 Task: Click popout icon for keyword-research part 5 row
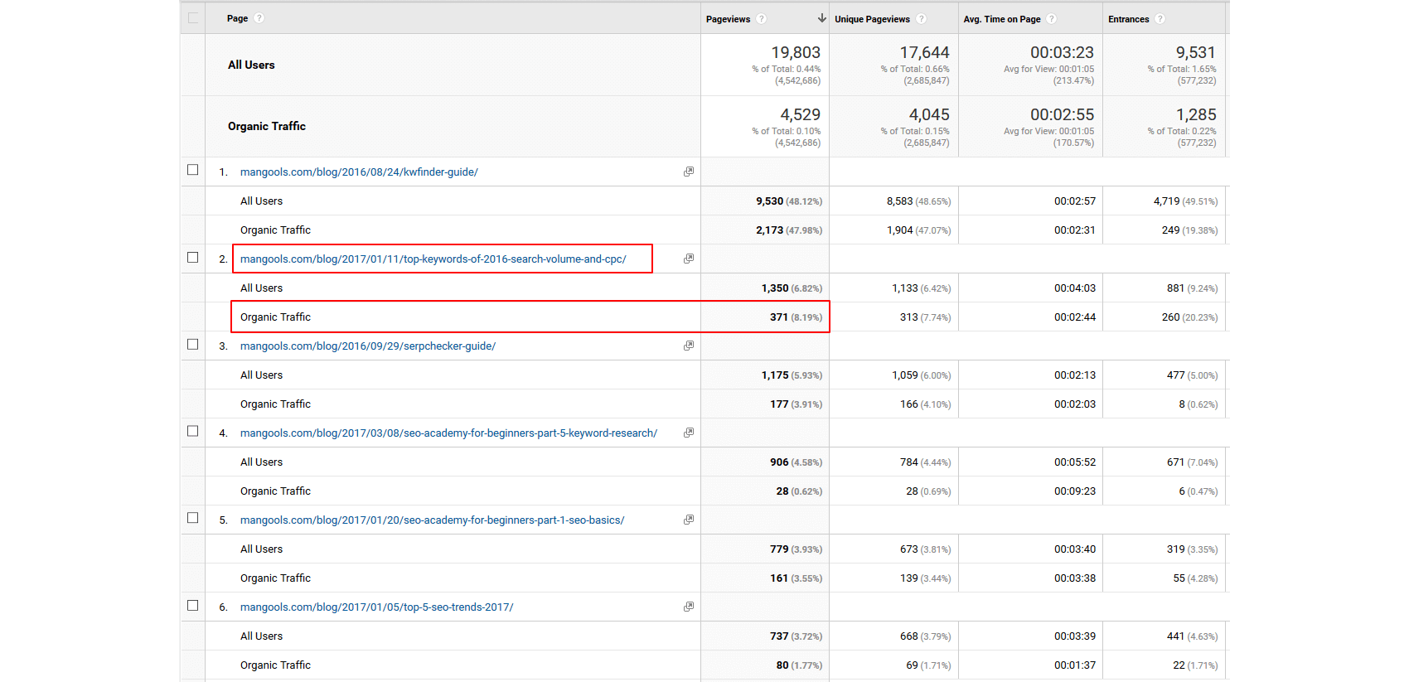[688, 433]
